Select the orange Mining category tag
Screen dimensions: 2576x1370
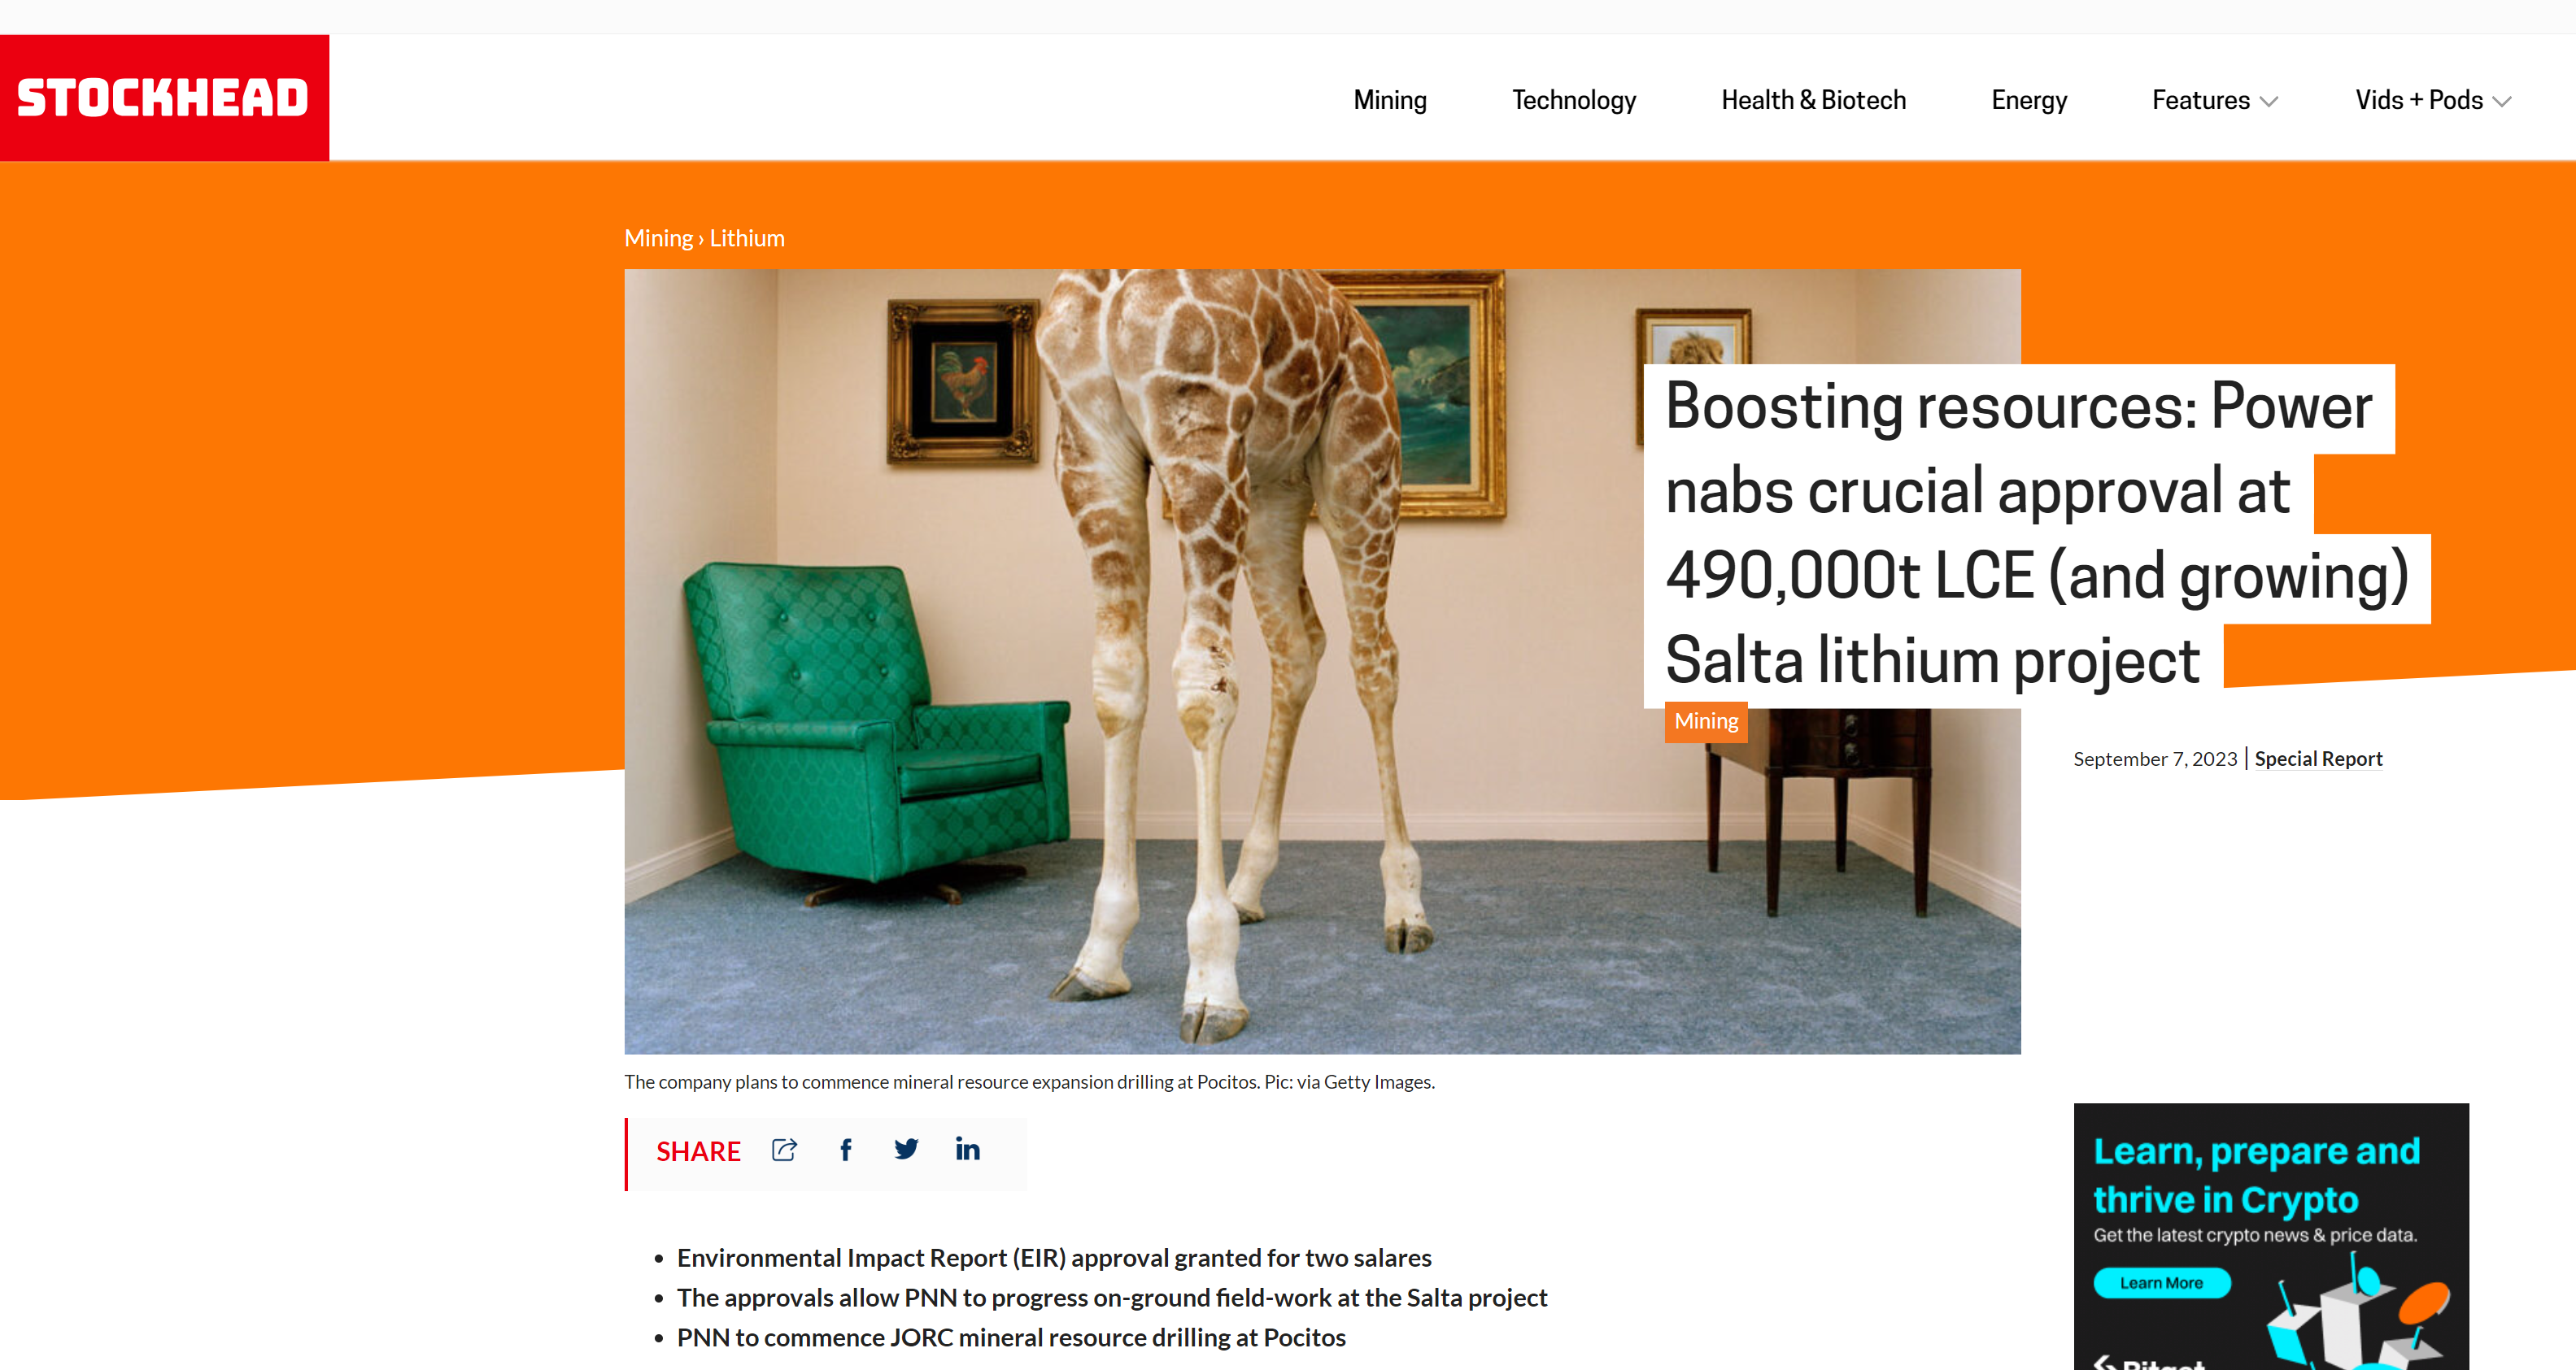click(x=1706, y=721)
